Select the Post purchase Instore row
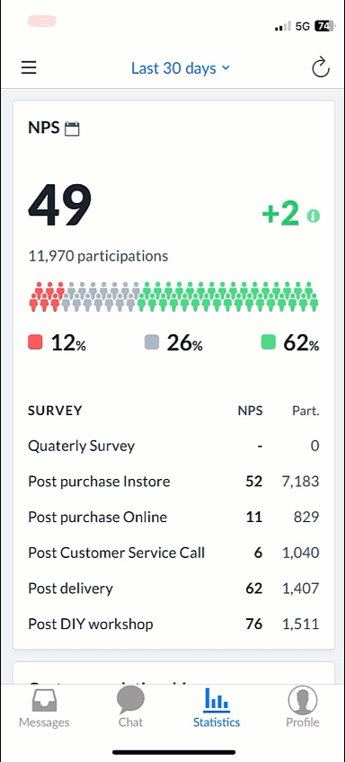Image resolution: width=345 pixels, height=762 pixels. point(173,481)
